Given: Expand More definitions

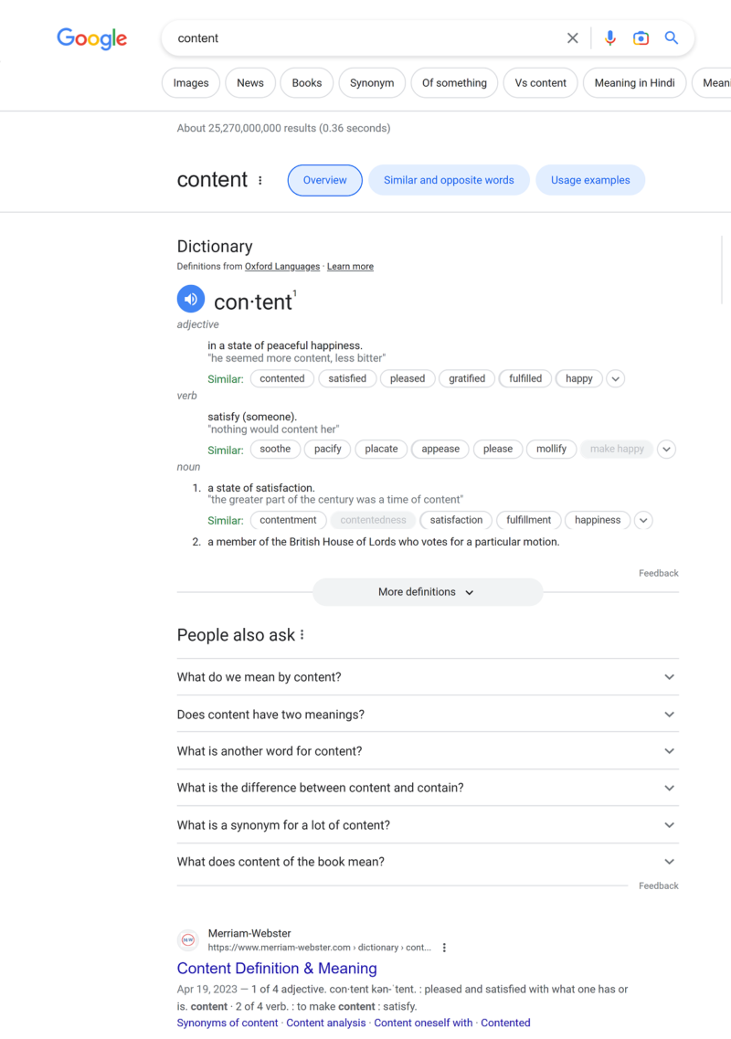Looking at the screenshot, I should coord(427,592).
